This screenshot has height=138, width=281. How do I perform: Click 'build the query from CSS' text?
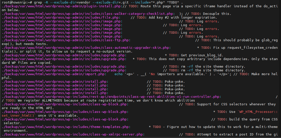253,119
